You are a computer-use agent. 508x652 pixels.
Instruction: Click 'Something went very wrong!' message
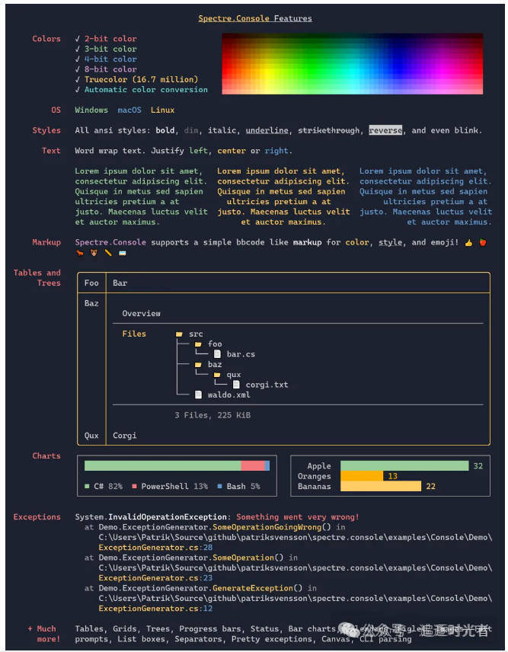click(x=298, y=517)
